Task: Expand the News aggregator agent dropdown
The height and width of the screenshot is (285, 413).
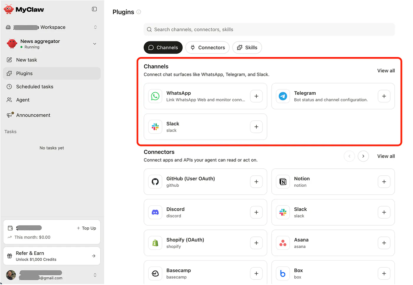Action: coord(95,44)
